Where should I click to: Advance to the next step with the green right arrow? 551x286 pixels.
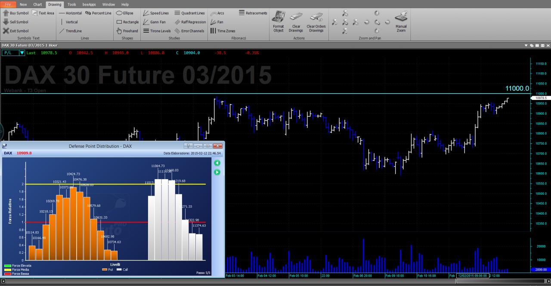click(x=217, y=172)
